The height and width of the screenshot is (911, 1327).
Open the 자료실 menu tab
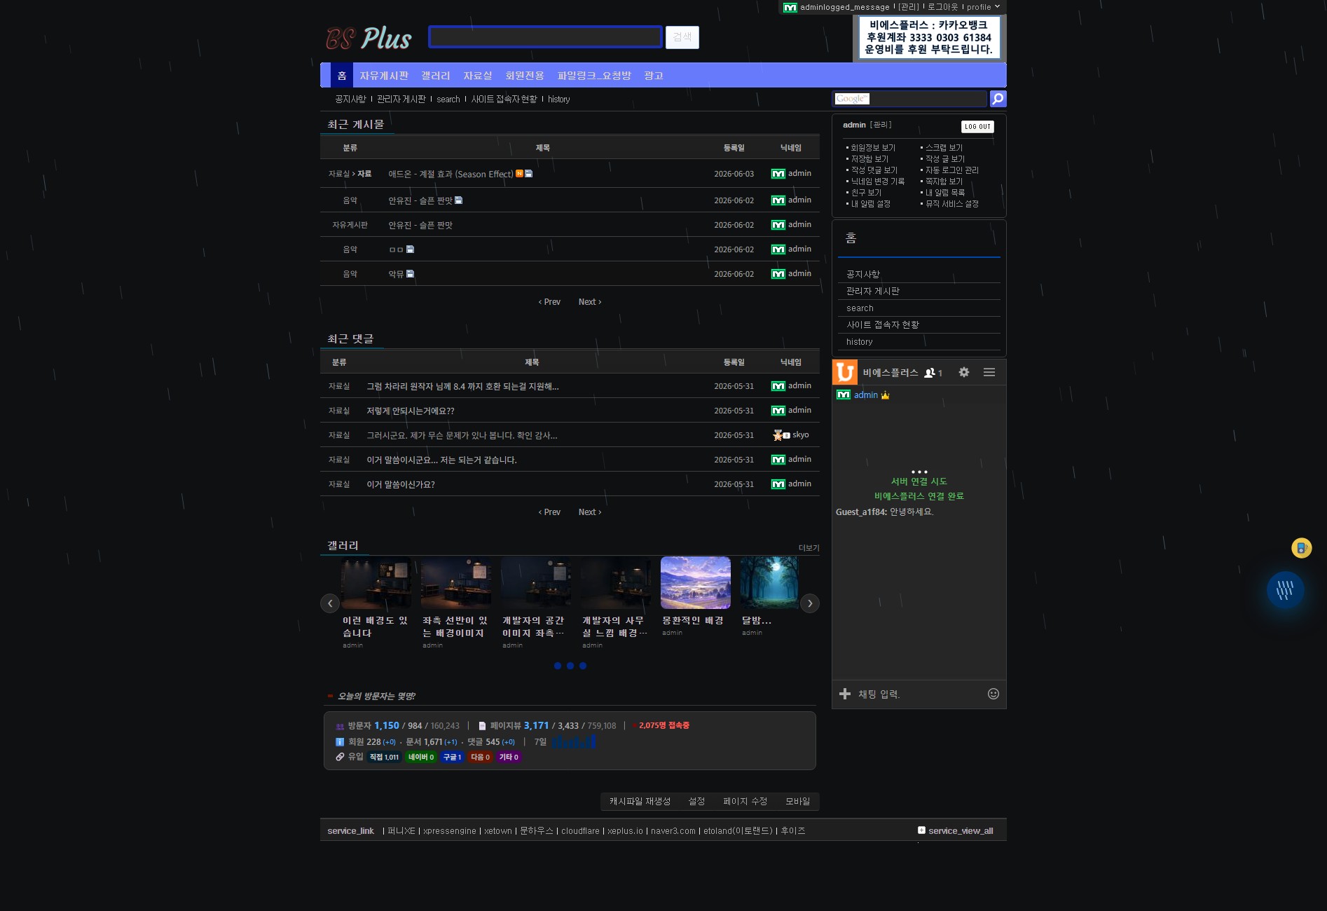(478, 75)
